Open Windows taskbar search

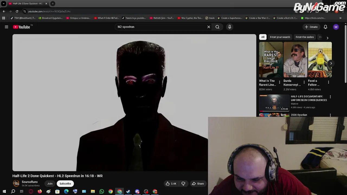13,191
